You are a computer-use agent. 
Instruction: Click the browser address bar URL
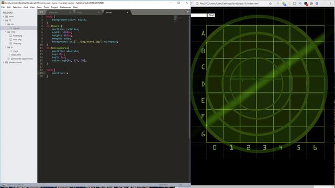pos(229,4)
